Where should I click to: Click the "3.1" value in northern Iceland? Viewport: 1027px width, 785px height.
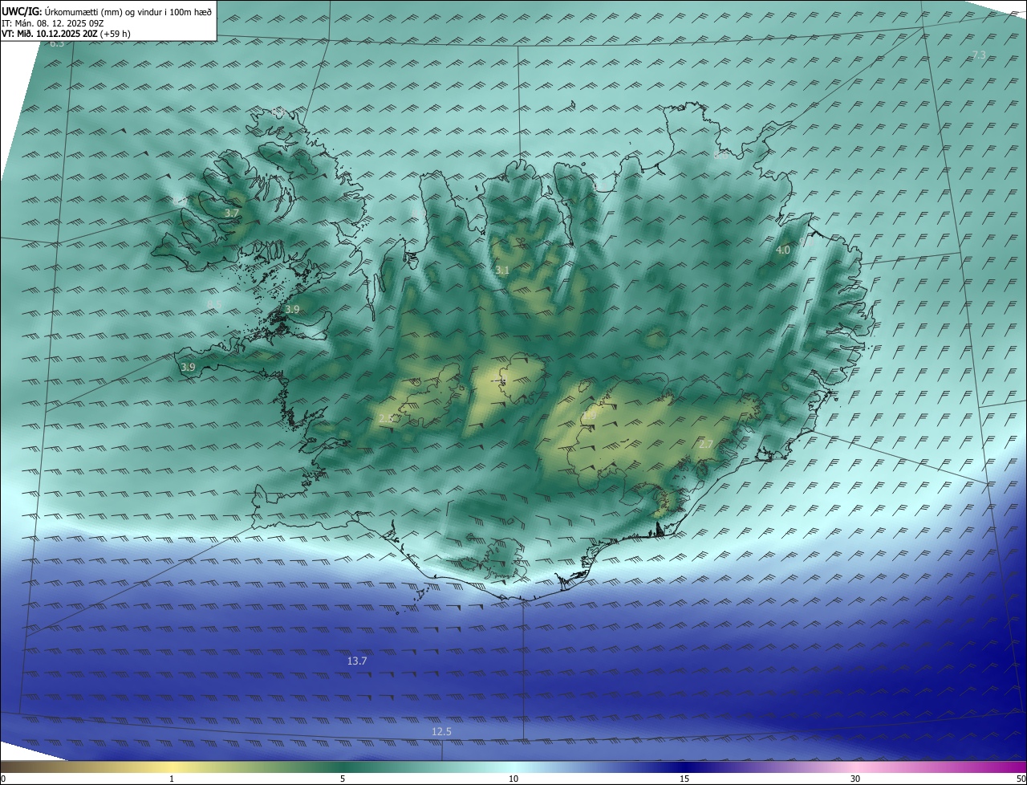[x=502, y=270]
